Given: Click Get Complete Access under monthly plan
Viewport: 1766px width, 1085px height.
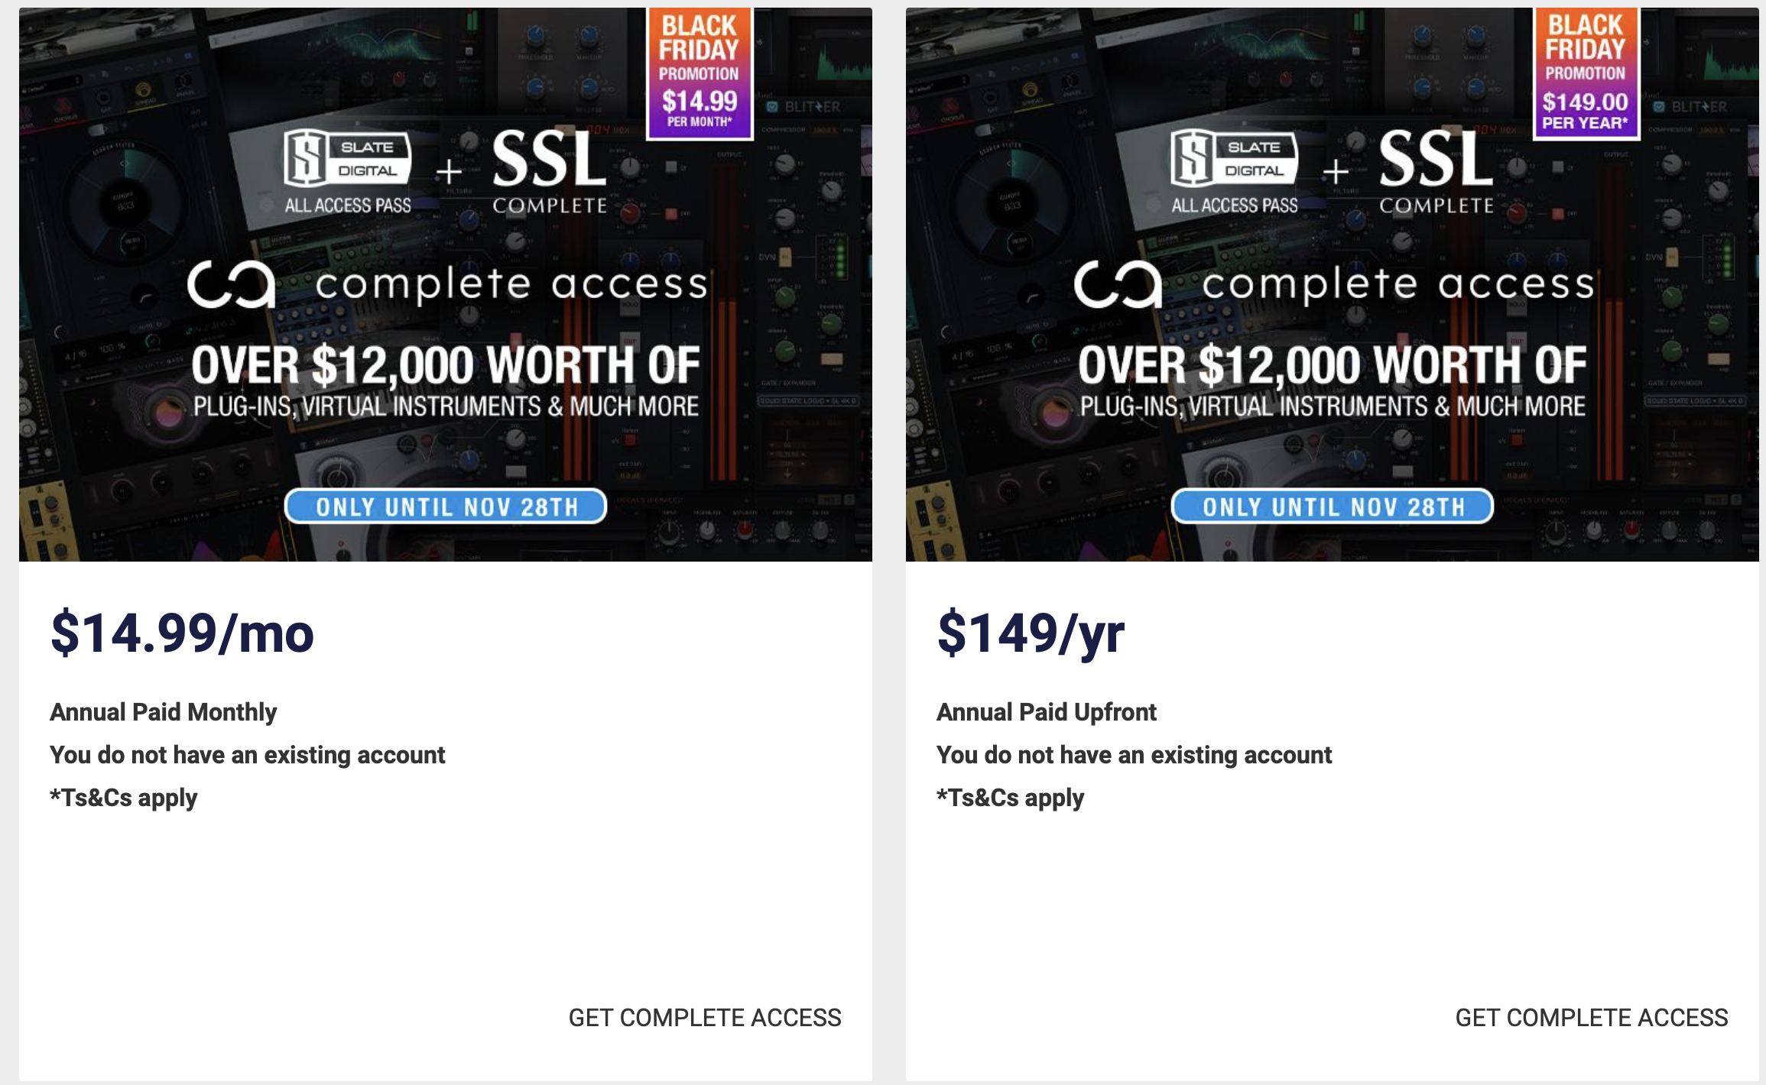Looking at the screenshot, I should point(705,1018).
